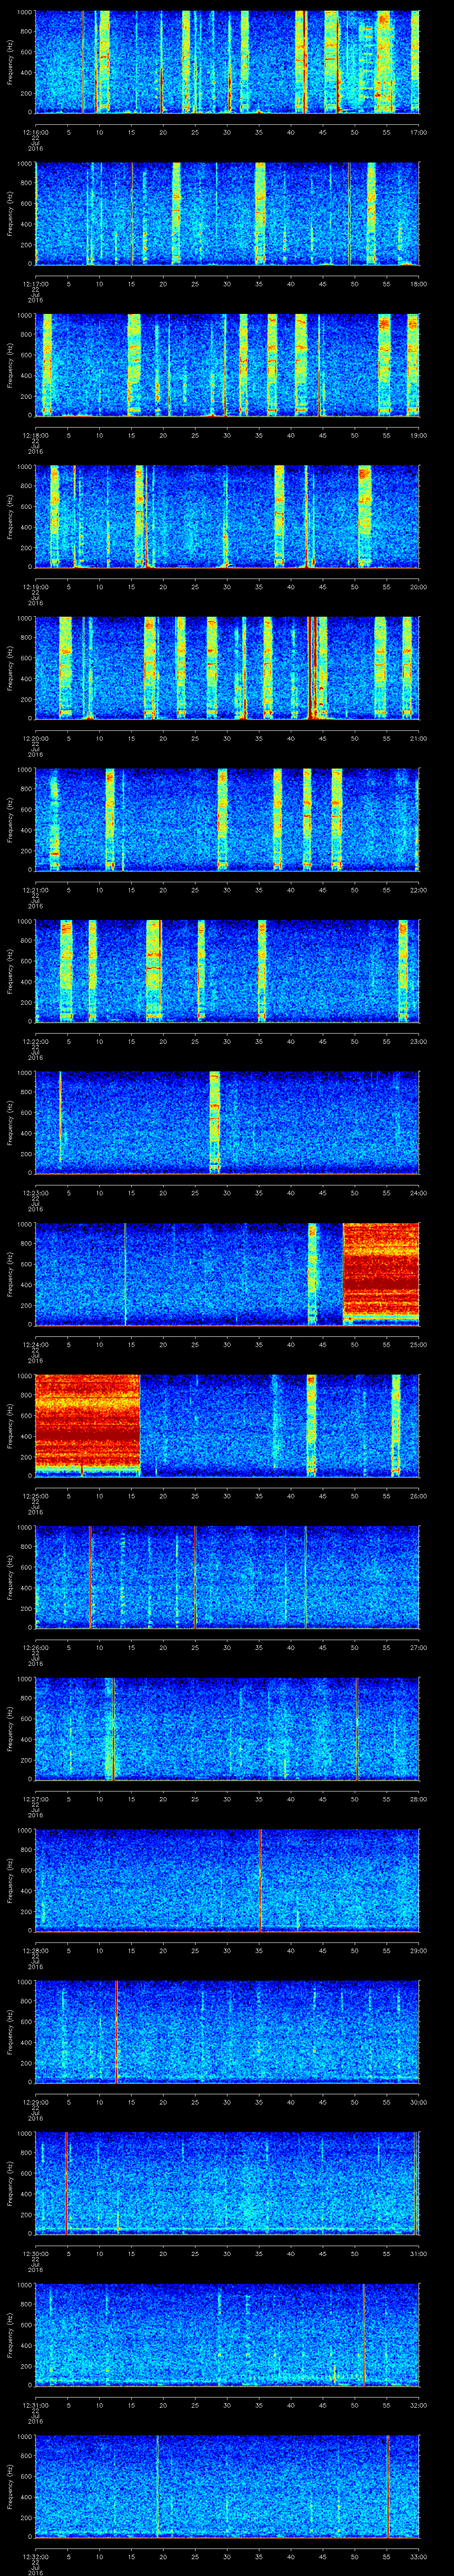Open the spectrogram panel starting at 12:17:00
Image resolution: width=454 pixels, height=2576 pixels.
pyautogui.click(x=227, y=214)
